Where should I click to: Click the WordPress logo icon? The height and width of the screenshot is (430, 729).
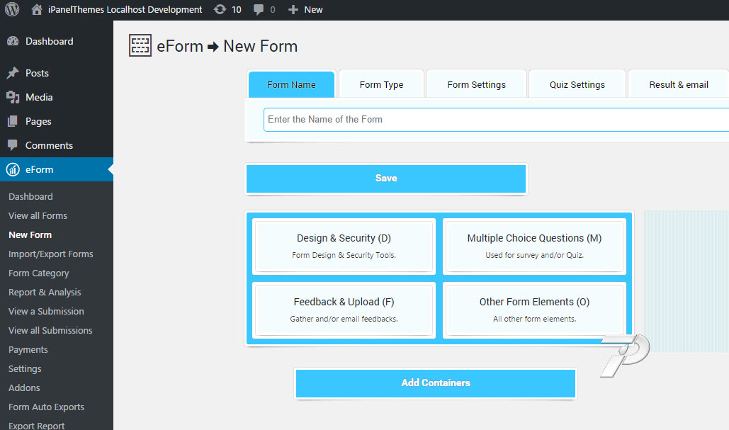(11, 10)
